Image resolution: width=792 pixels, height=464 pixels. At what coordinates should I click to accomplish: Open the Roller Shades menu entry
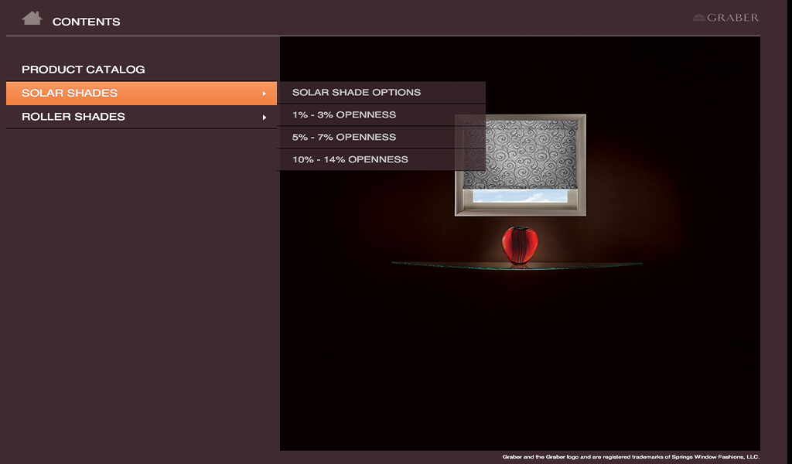[x=73, y=117]
